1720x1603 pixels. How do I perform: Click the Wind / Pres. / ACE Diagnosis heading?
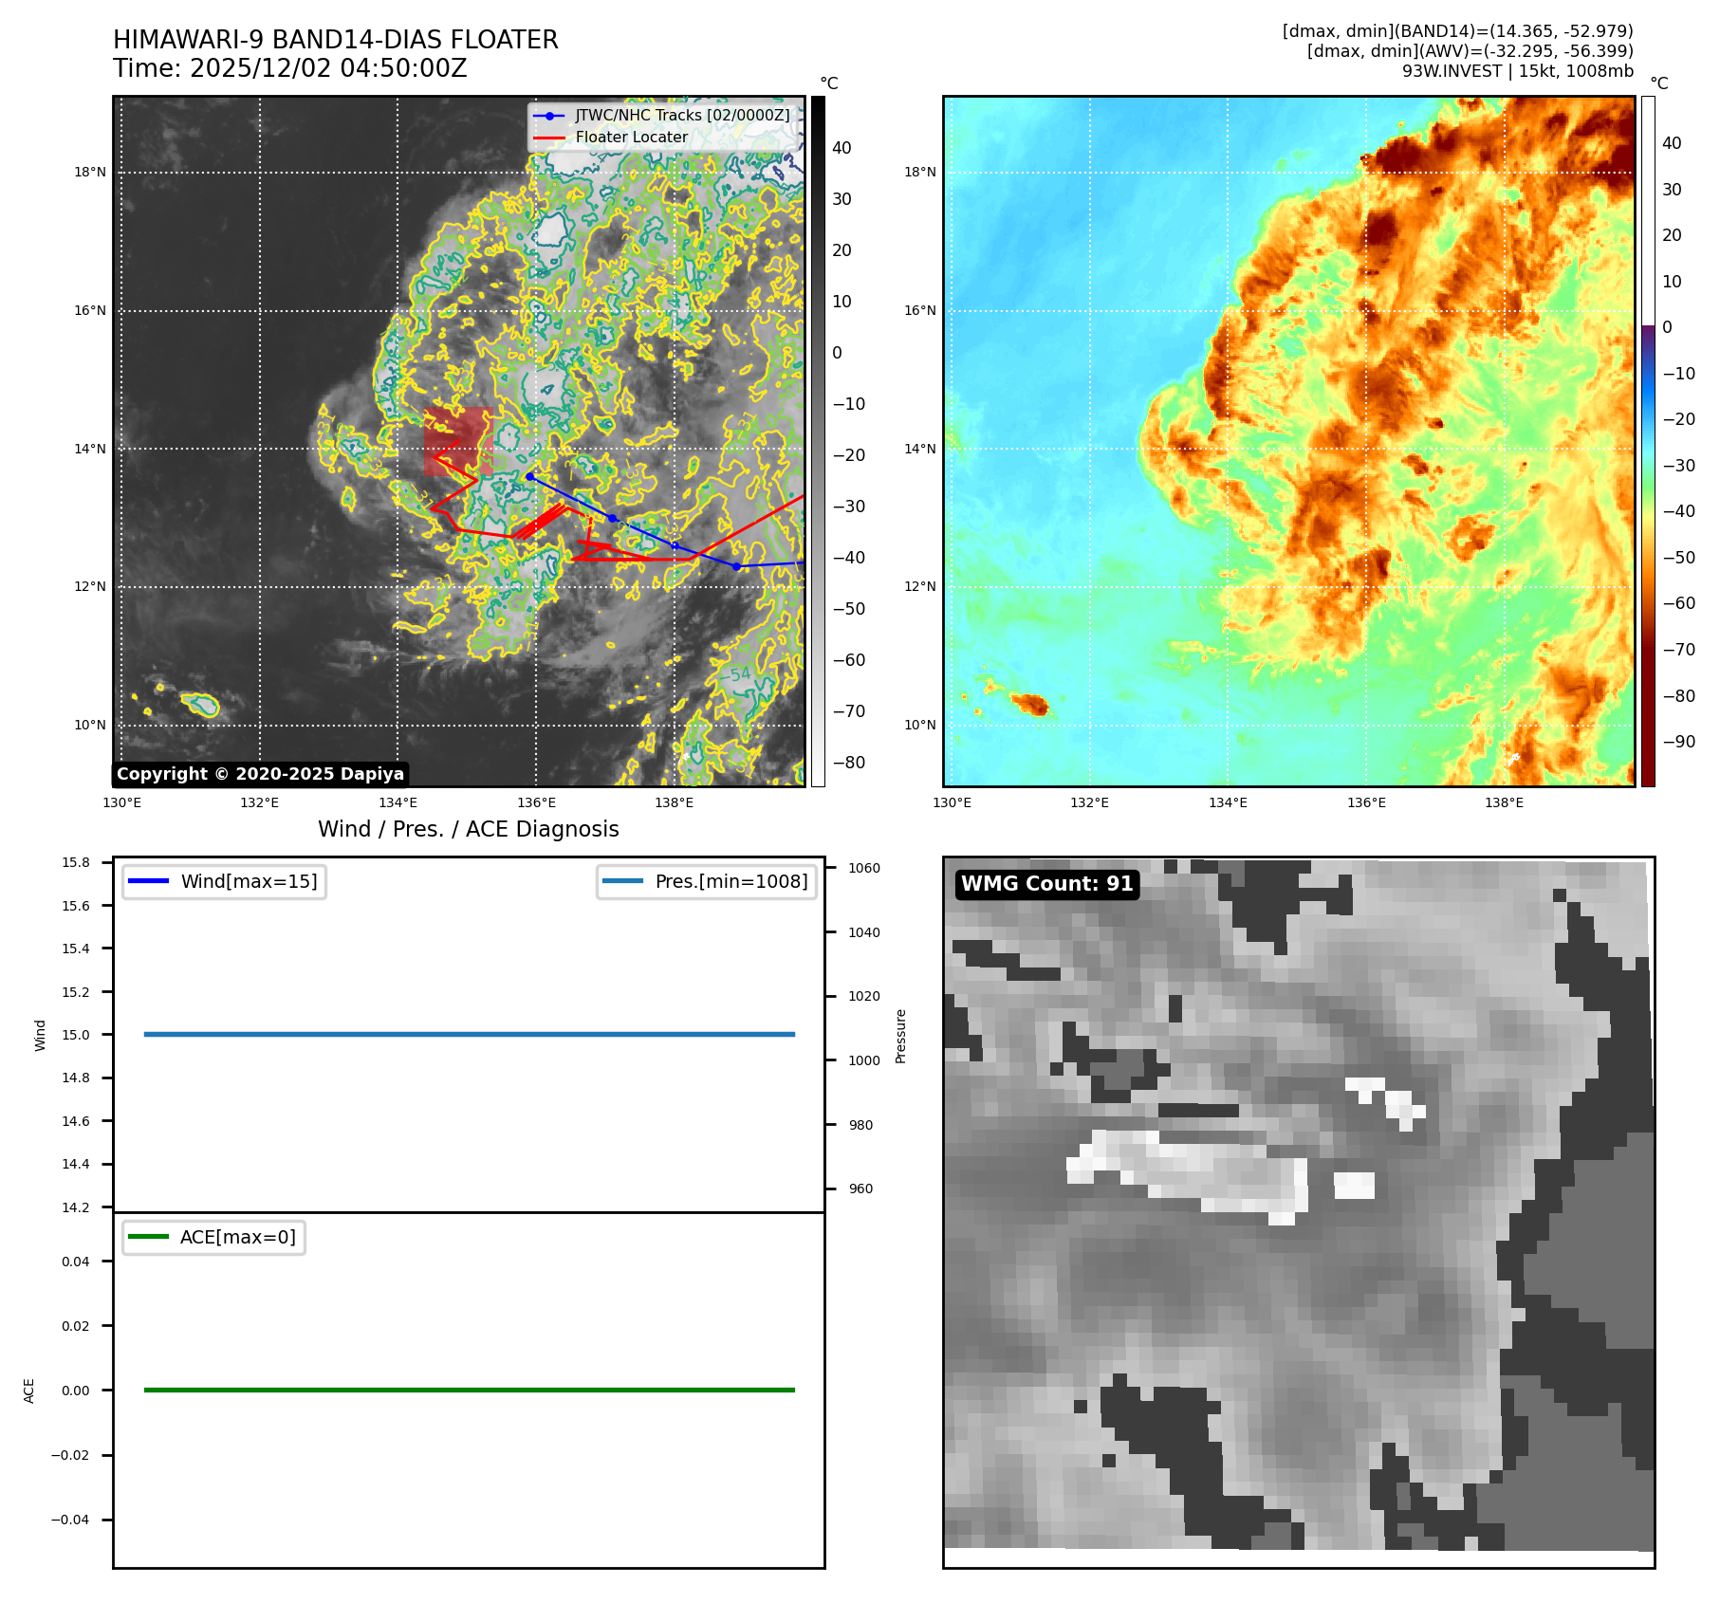(468, 829)
